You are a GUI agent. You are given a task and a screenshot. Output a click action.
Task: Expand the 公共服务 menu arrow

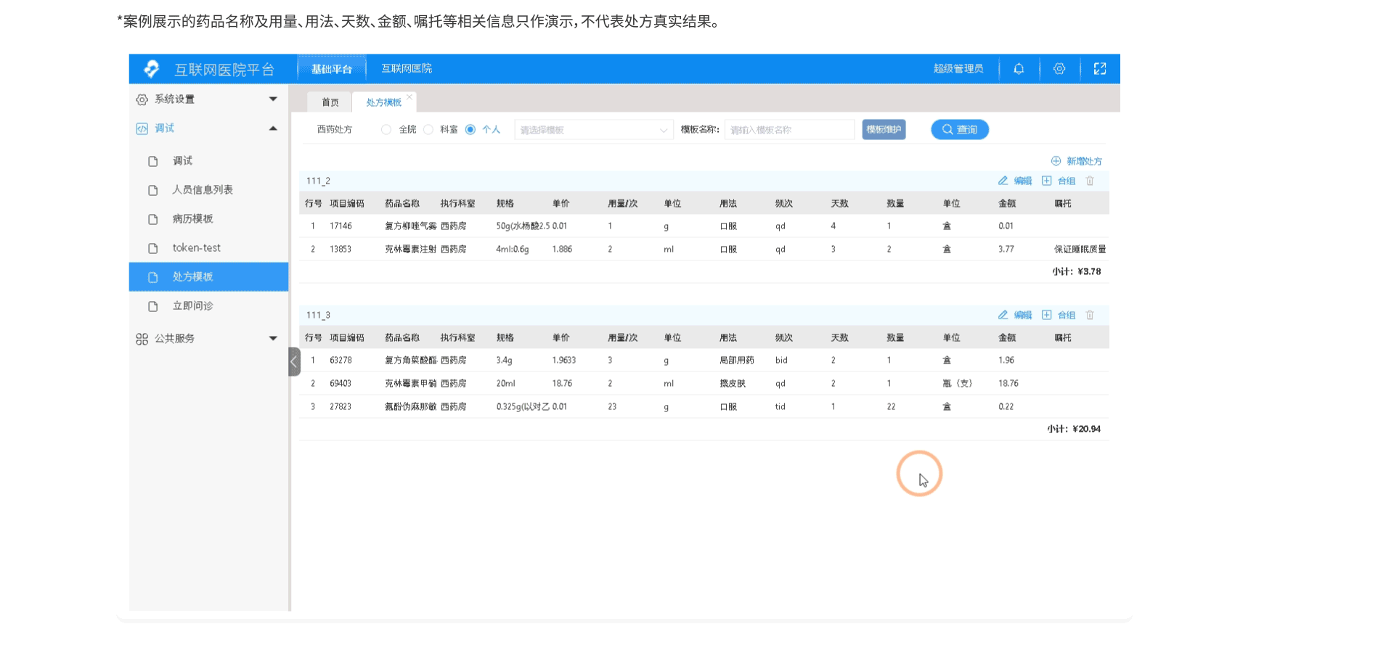point(273,339)
